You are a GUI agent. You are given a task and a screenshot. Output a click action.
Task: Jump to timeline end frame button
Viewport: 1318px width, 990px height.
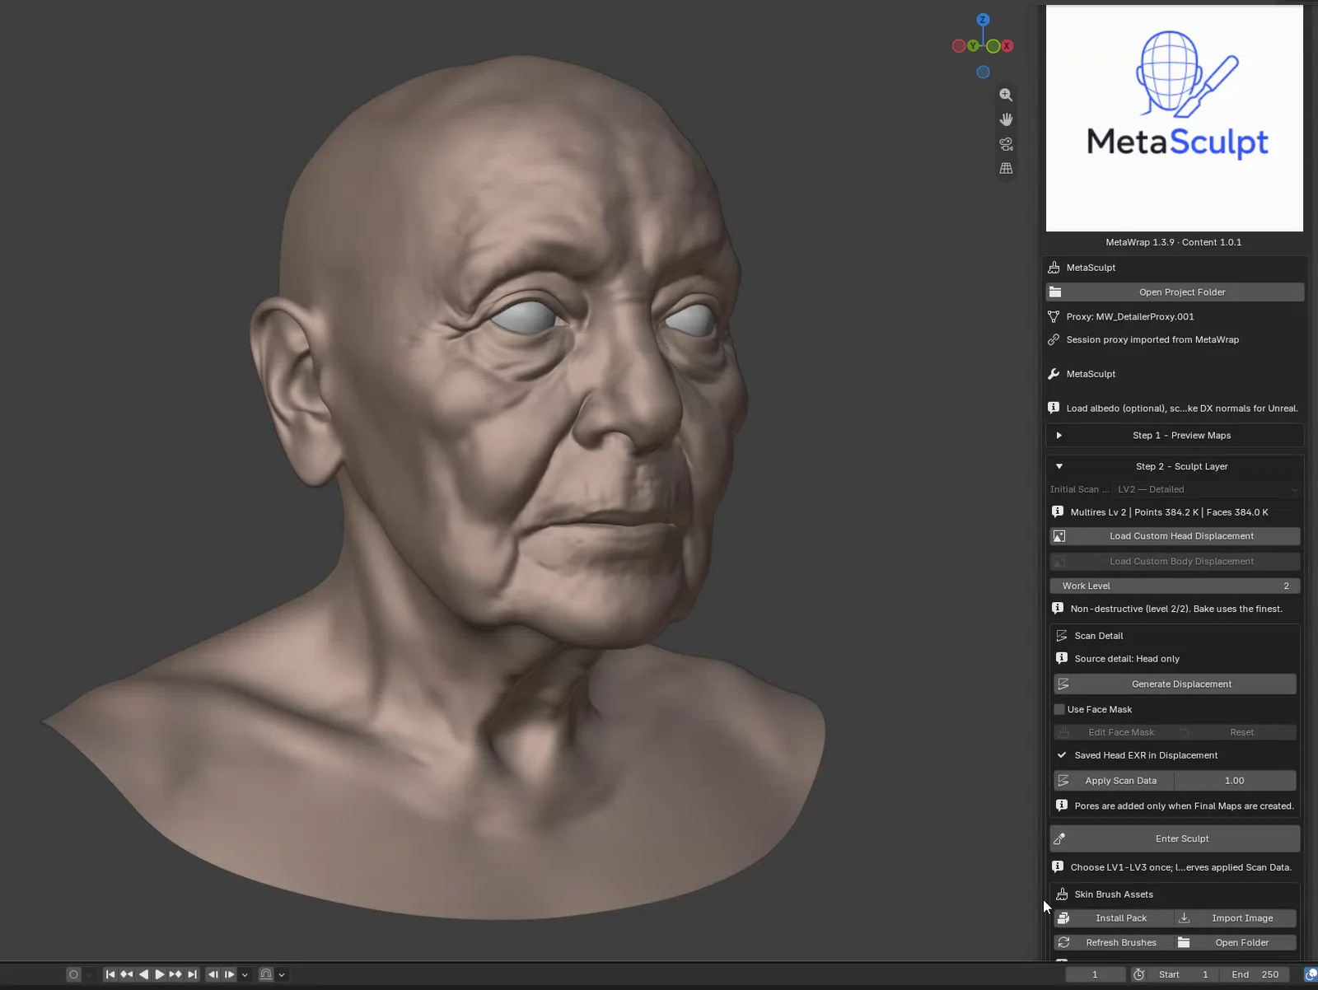pos(192,974)
